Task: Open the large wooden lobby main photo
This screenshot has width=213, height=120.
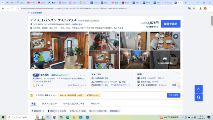Action: point(59,50)
